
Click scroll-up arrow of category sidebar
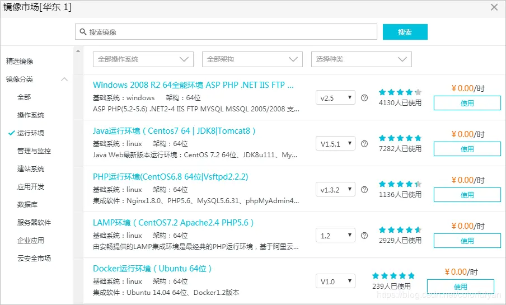[x=78, y=51]
